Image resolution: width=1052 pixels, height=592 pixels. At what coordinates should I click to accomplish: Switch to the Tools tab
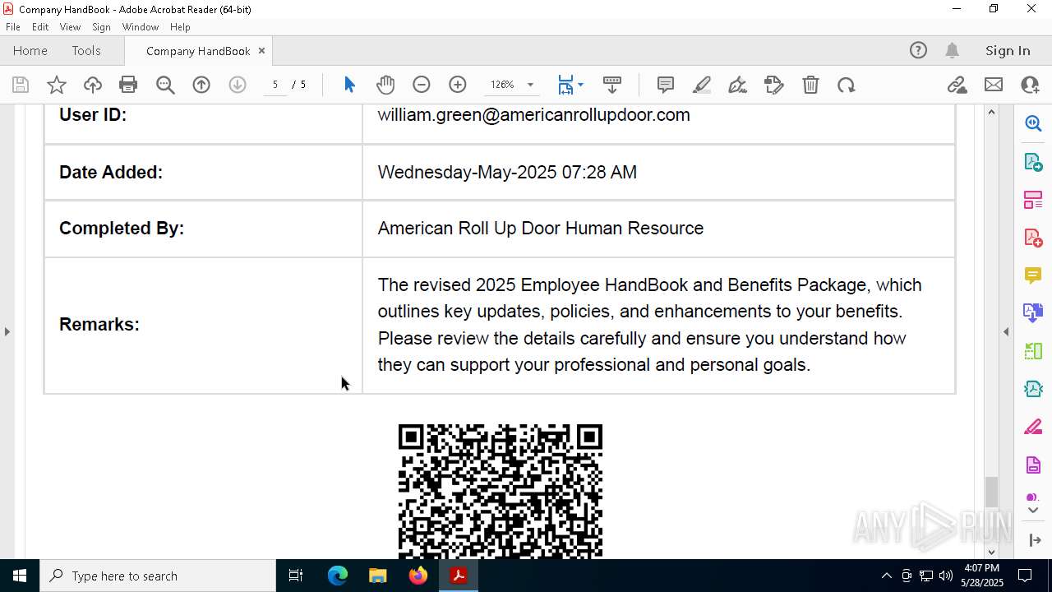tap(86, 51)
